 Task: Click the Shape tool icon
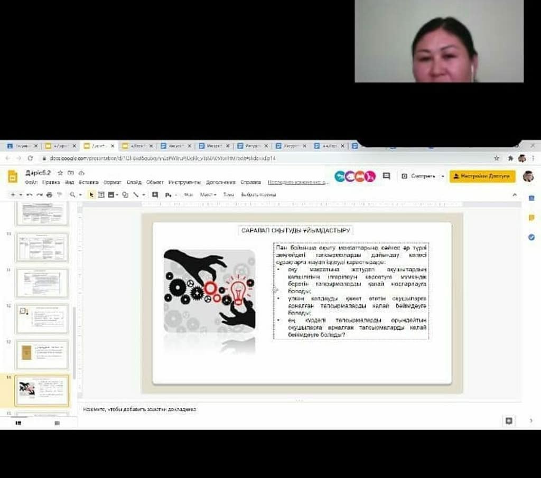125,195
